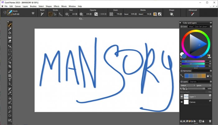Select the Grabber hand tool

10,108
